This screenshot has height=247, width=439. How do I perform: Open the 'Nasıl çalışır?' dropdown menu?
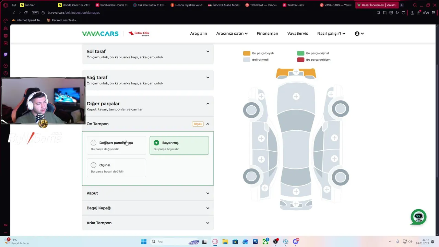tap(331, 34)
